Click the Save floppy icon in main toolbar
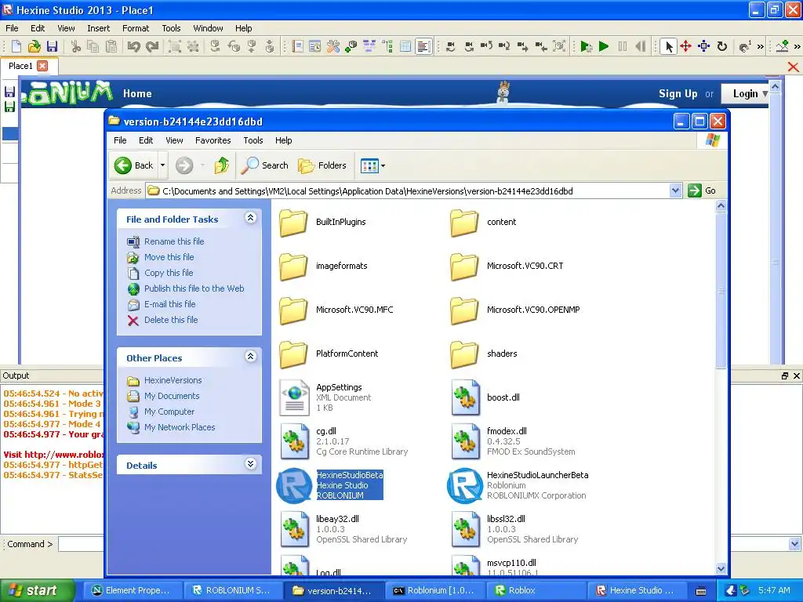Viewport: 803px width, 602px height. (x=52, y=46)
